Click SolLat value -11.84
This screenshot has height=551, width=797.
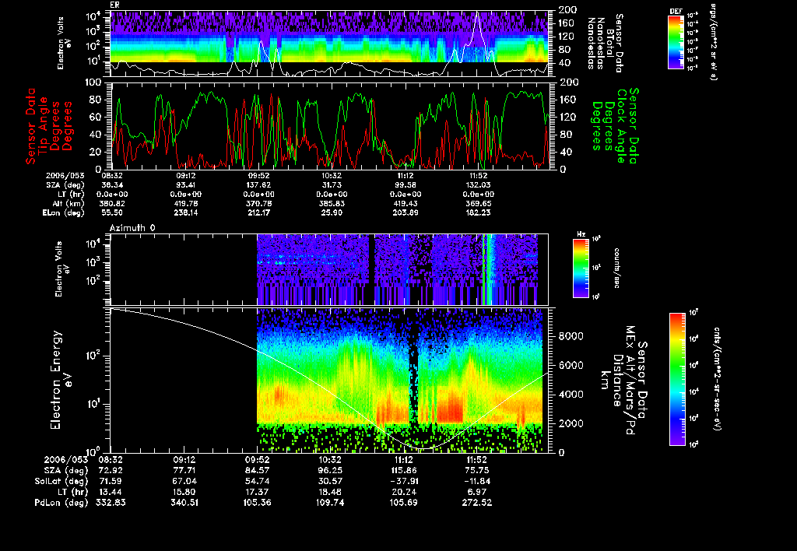point(476,481)
